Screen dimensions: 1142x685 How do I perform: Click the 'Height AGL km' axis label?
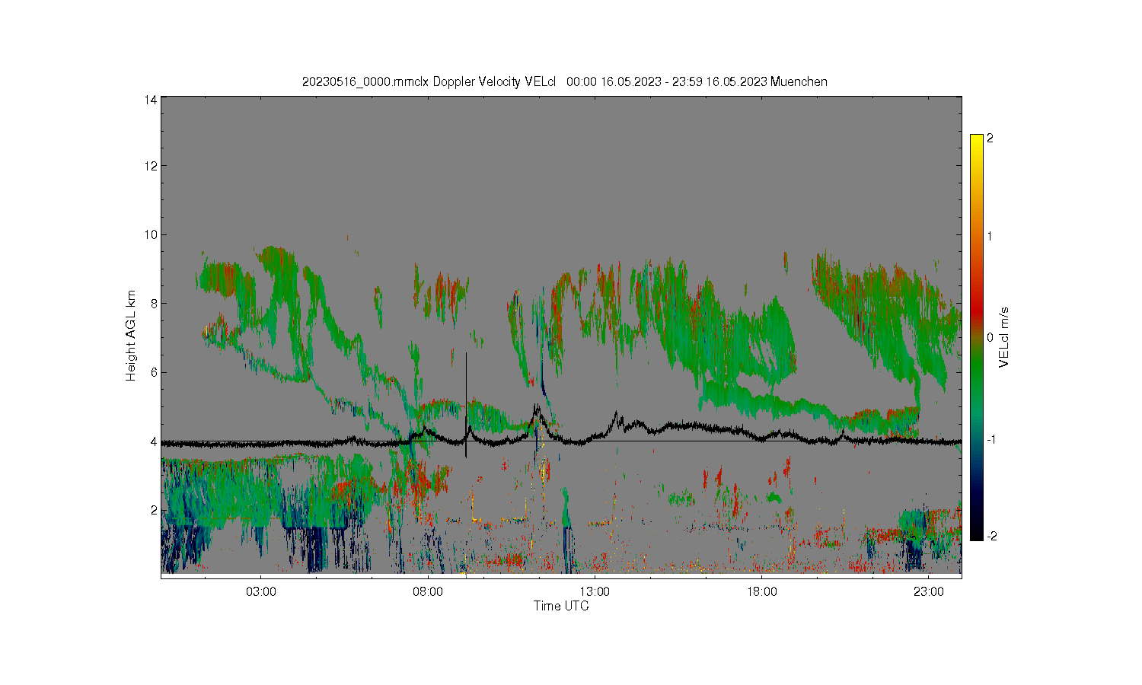131,336
